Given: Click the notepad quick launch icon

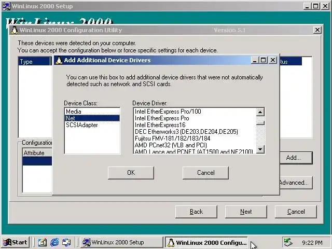Looking at the screenshot, I should (x=43, y=242).
